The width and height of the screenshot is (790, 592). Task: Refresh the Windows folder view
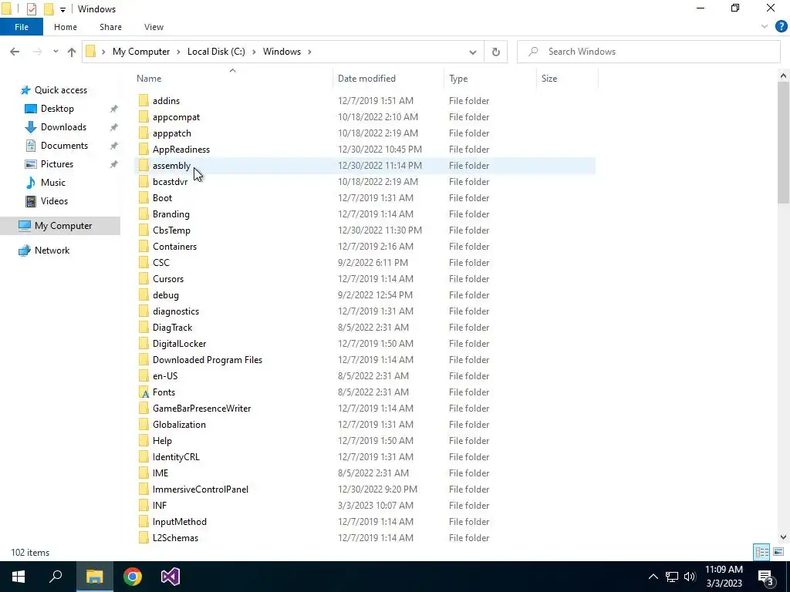click(496, 52)
